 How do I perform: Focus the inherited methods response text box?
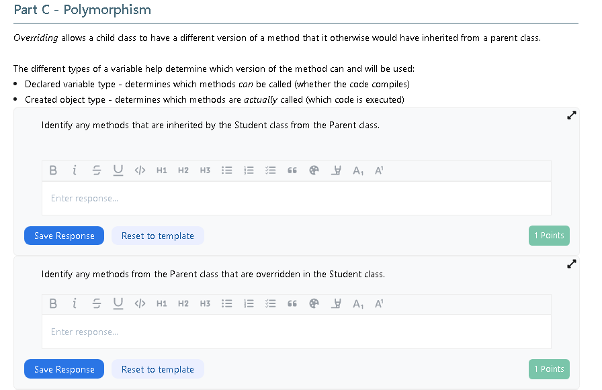coord(296,198)
